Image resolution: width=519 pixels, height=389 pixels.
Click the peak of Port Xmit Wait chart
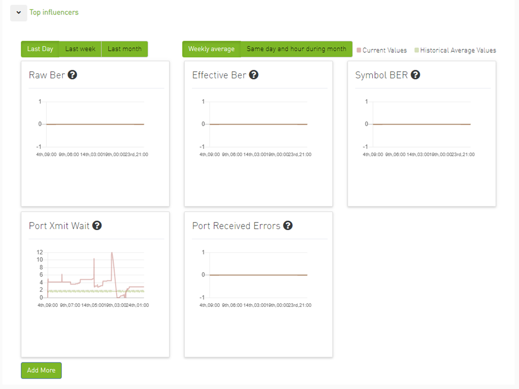click(112, 253)
